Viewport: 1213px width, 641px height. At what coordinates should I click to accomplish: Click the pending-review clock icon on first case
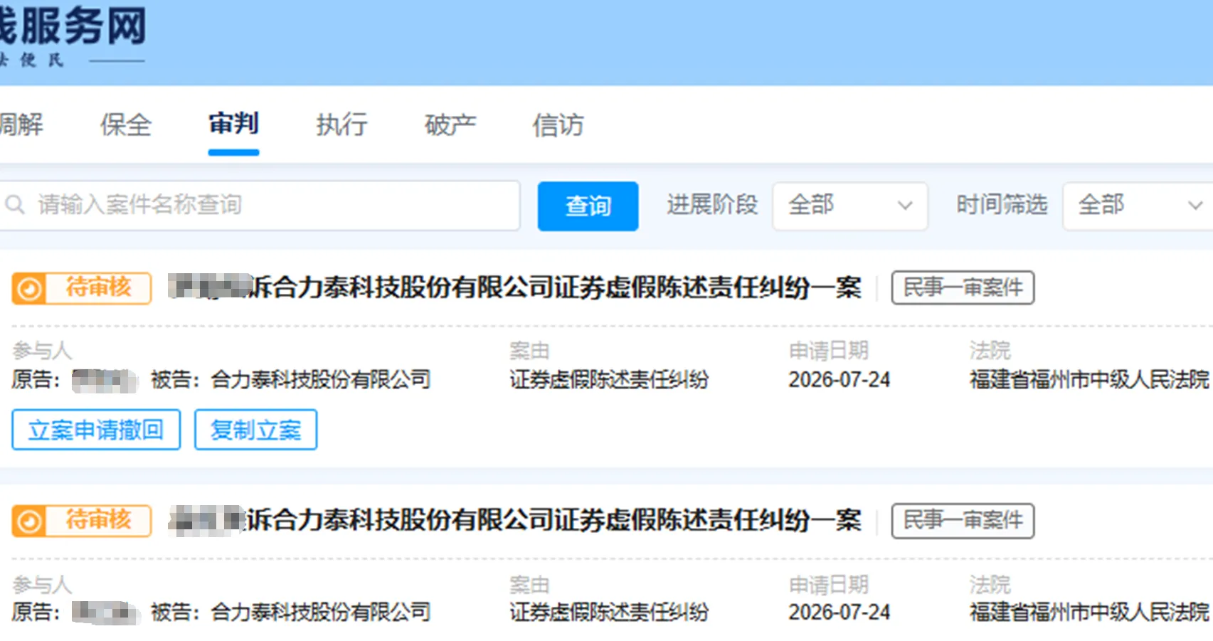click(29, 289)
